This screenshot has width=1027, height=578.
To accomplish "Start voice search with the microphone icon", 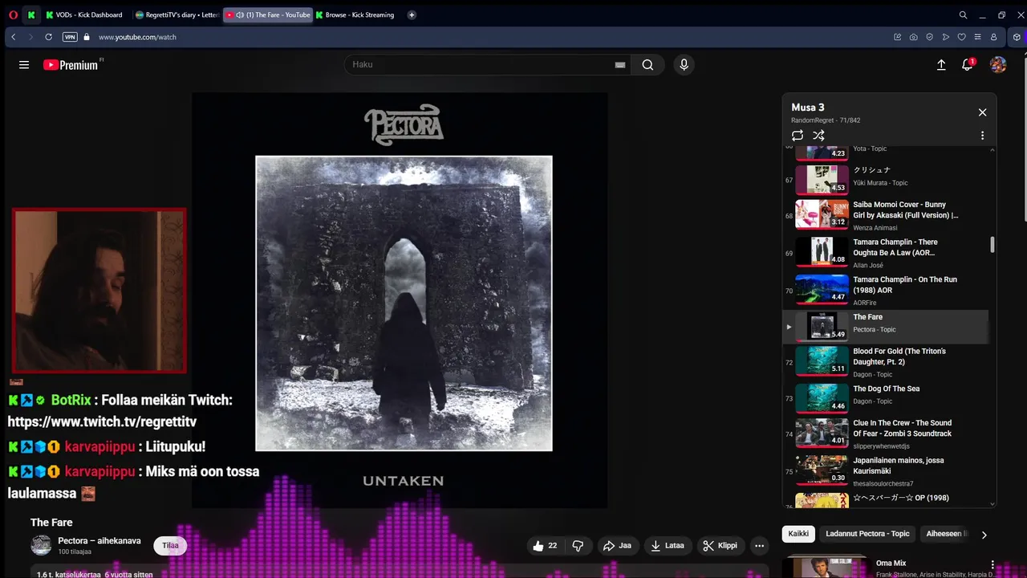I will click(684, 65).
